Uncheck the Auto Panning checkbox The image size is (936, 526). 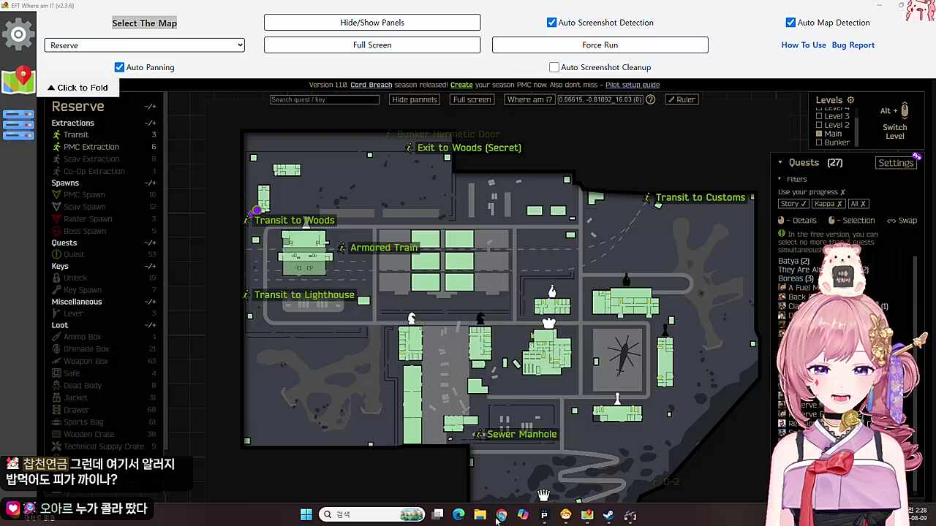point(119,67)
